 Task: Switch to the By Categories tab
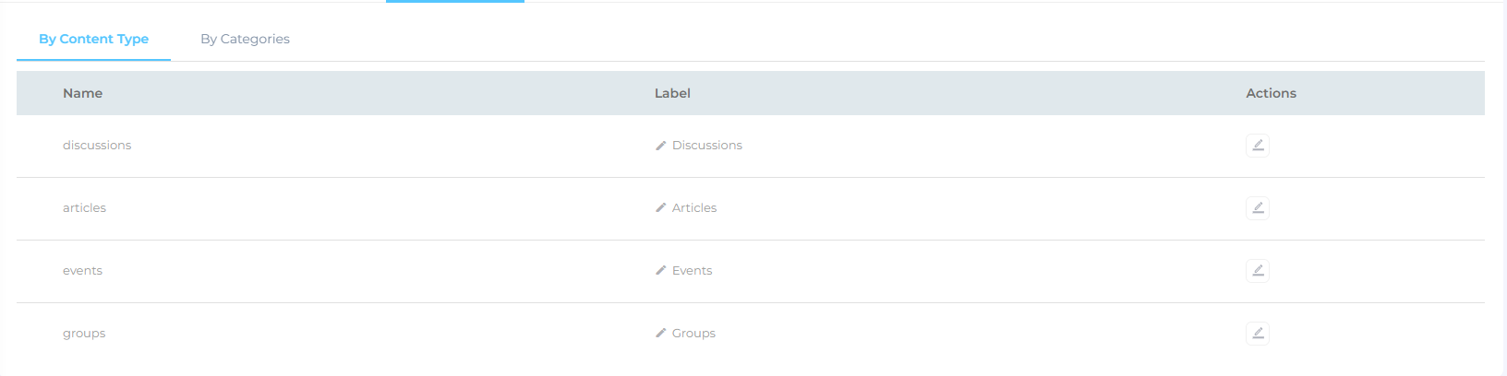point(245,39)
